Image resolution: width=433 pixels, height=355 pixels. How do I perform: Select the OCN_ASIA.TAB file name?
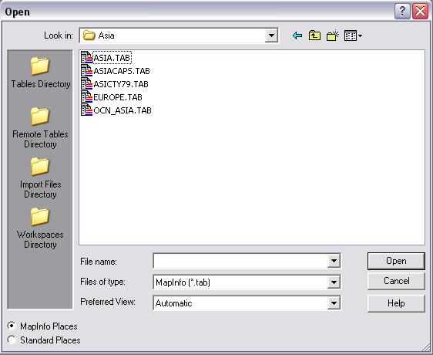[123, 110]
